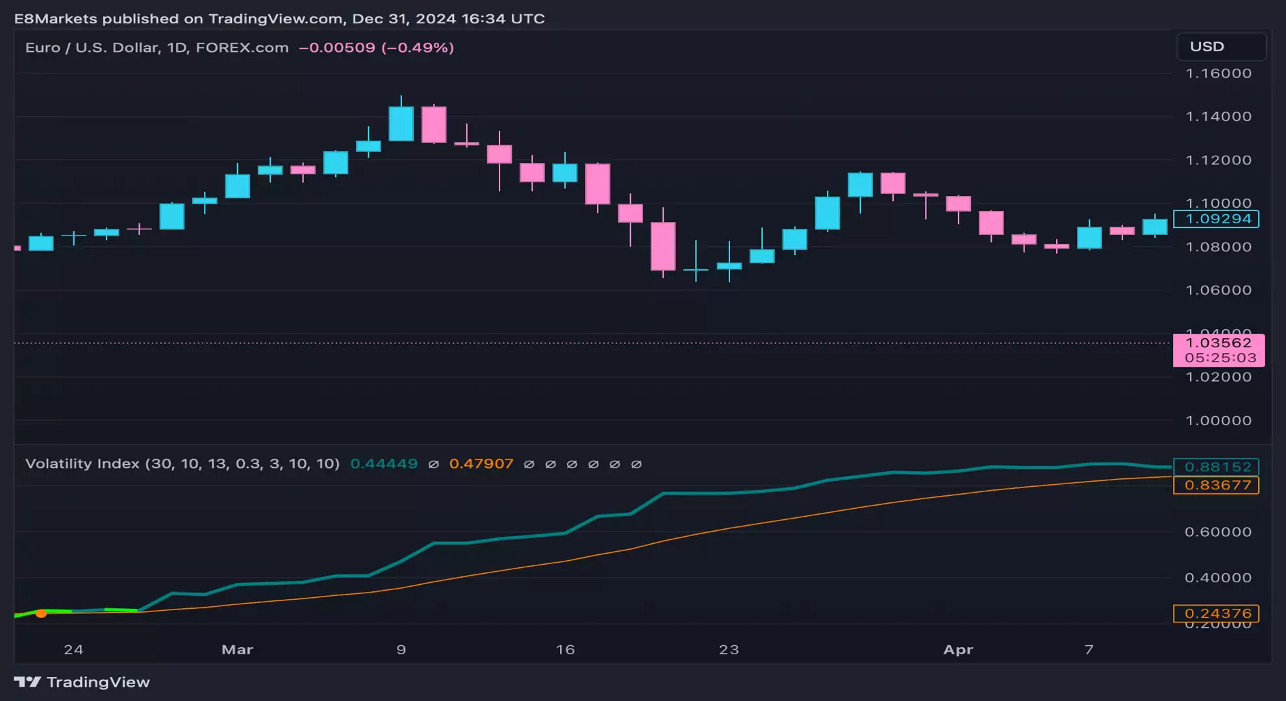Click the 0.83677 orange indicator value label
Screen dimensions: 1286x701
1216,485
